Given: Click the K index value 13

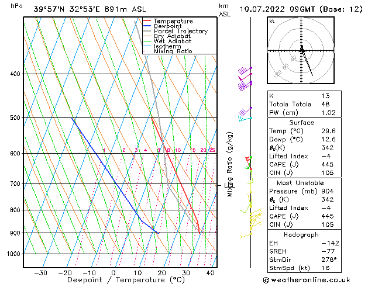Looking at the screenshot, I should (325, 96).
